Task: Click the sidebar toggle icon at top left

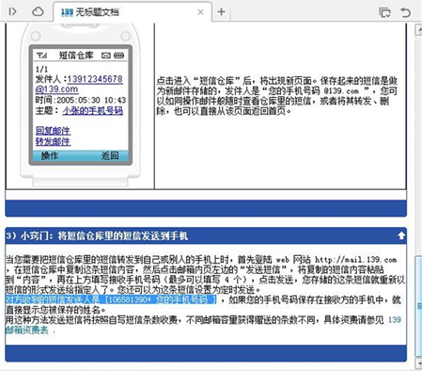Action: tap(12, 11)
